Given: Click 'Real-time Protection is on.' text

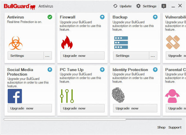Looking at the screenshot, I should point(25,22).
